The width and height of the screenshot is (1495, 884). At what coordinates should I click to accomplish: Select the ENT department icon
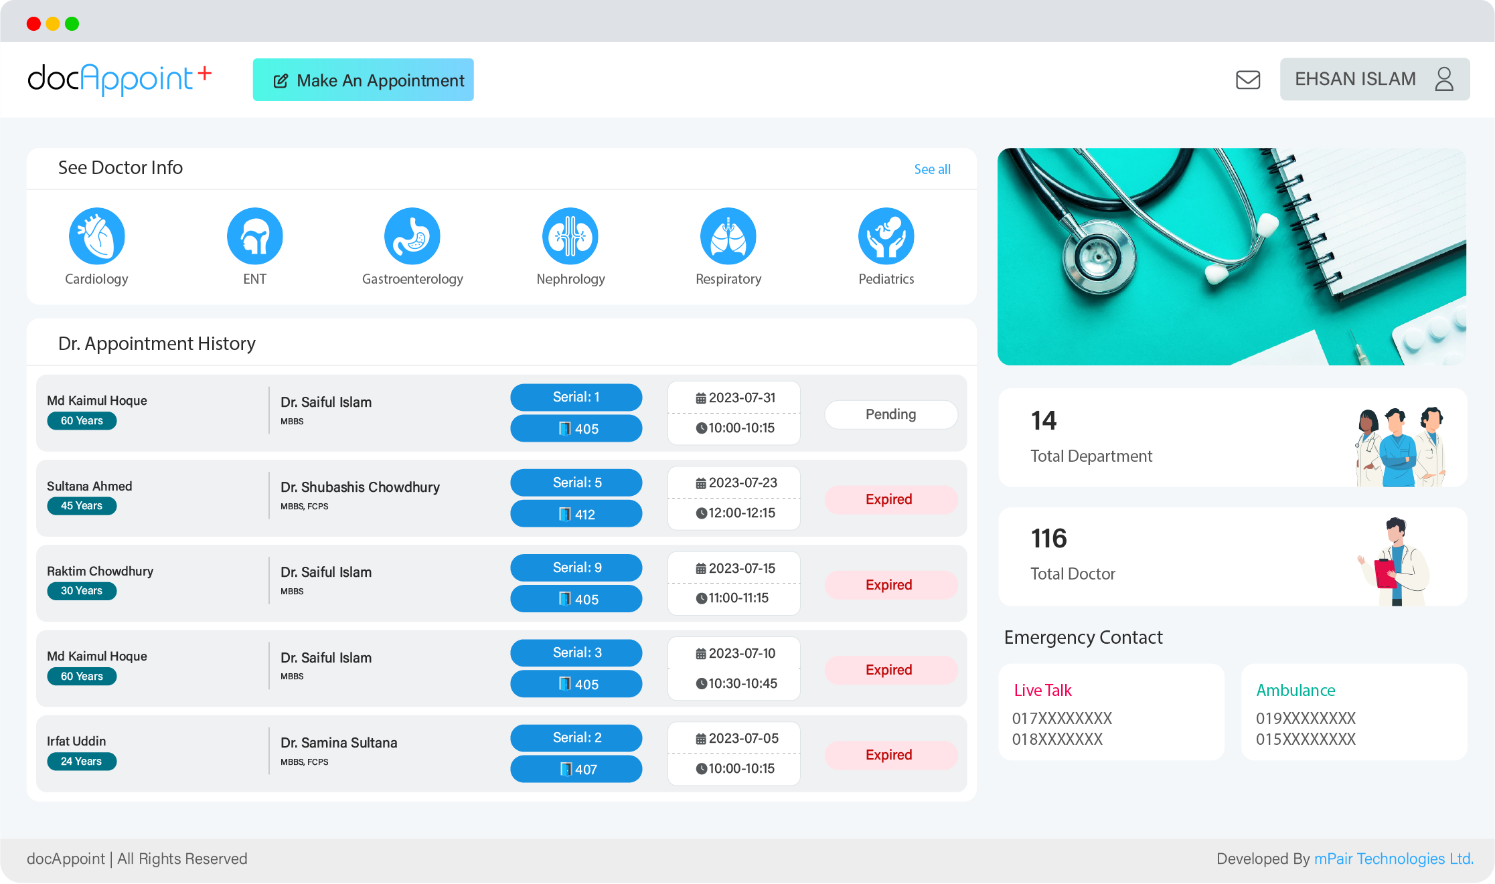click(x=254, y=236)
